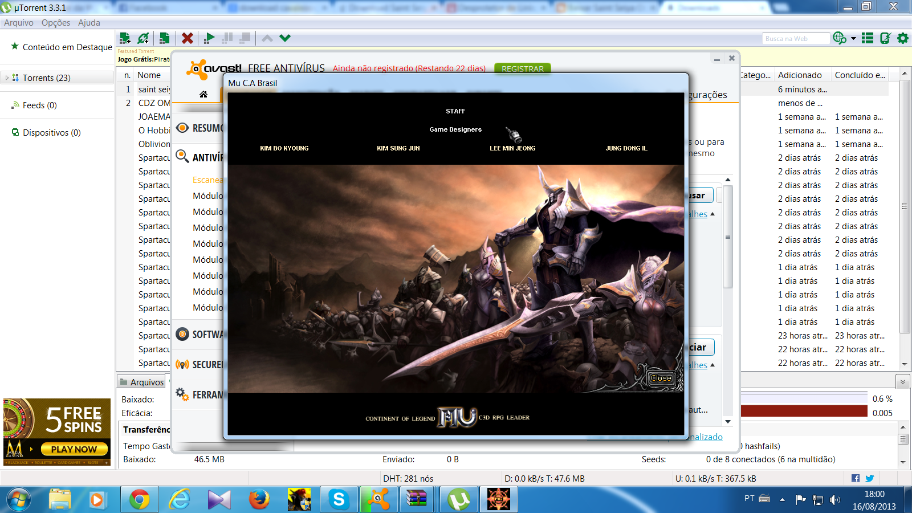Select Feeds (0) in the sidebar
The image size is (912, 513).
point(39,105)
